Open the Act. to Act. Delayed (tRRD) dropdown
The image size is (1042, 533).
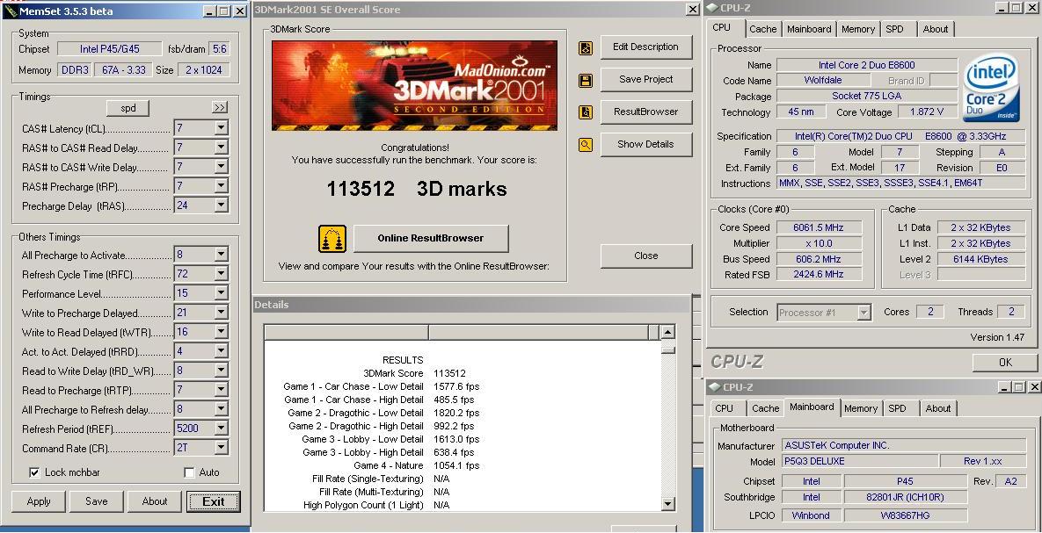point(222,350)
